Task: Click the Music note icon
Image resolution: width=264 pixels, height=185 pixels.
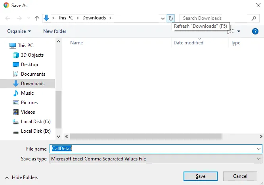Action: [x=16, y=93]
